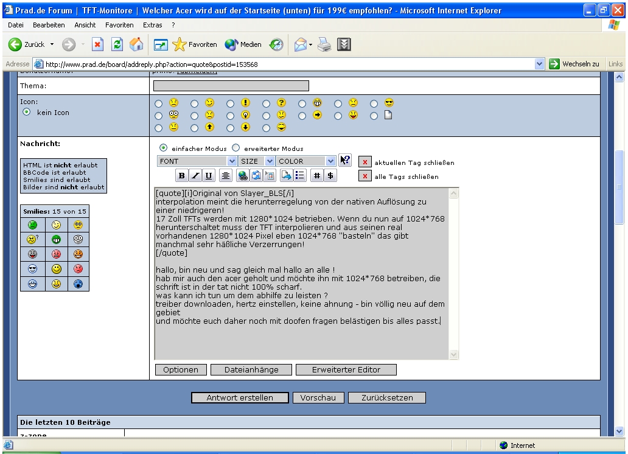Select the 'erweiterter Modus' radio button
The image size is (628, 454).
[x=236, y=148]
